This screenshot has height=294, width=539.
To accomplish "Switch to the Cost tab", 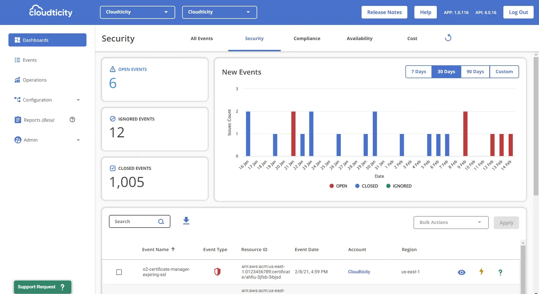I will tap(412, 38).
